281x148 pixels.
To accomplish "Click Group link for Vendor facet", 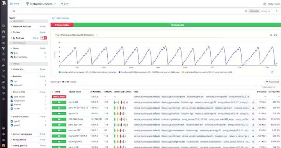I will [x=43, y=32].
